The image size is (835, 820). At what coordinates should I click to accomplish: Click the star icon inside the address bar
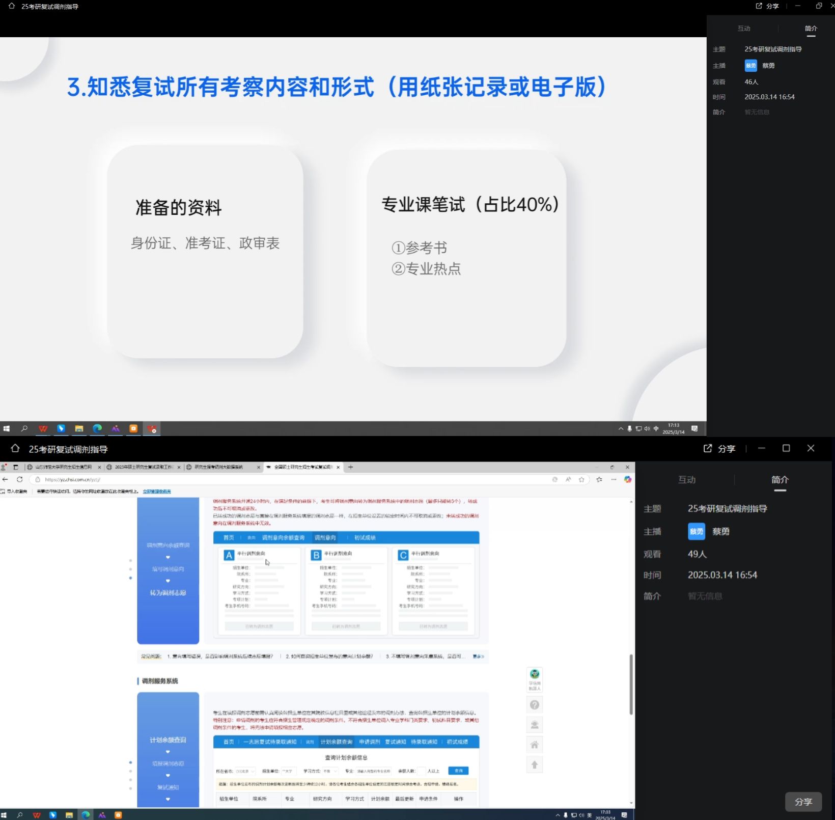[x=581, y=479]
